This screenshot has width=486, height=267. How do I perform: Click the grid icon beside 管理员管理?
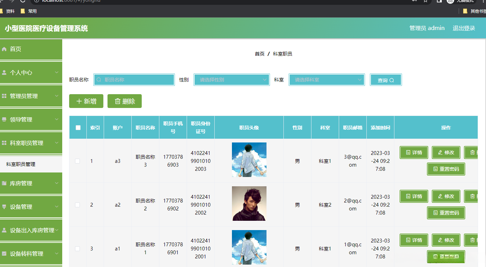coord(4,96)
